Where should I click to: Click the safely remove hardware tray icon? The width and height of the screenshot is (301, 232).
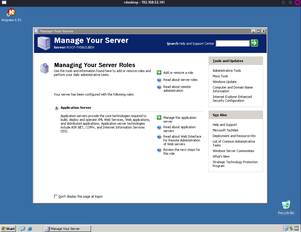pyautogui.click(x=291, y=228)
